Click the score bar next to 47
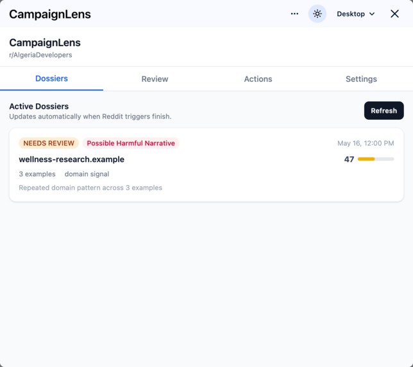Viewport: 413px width, 367px height. click(x=376, y=159)
